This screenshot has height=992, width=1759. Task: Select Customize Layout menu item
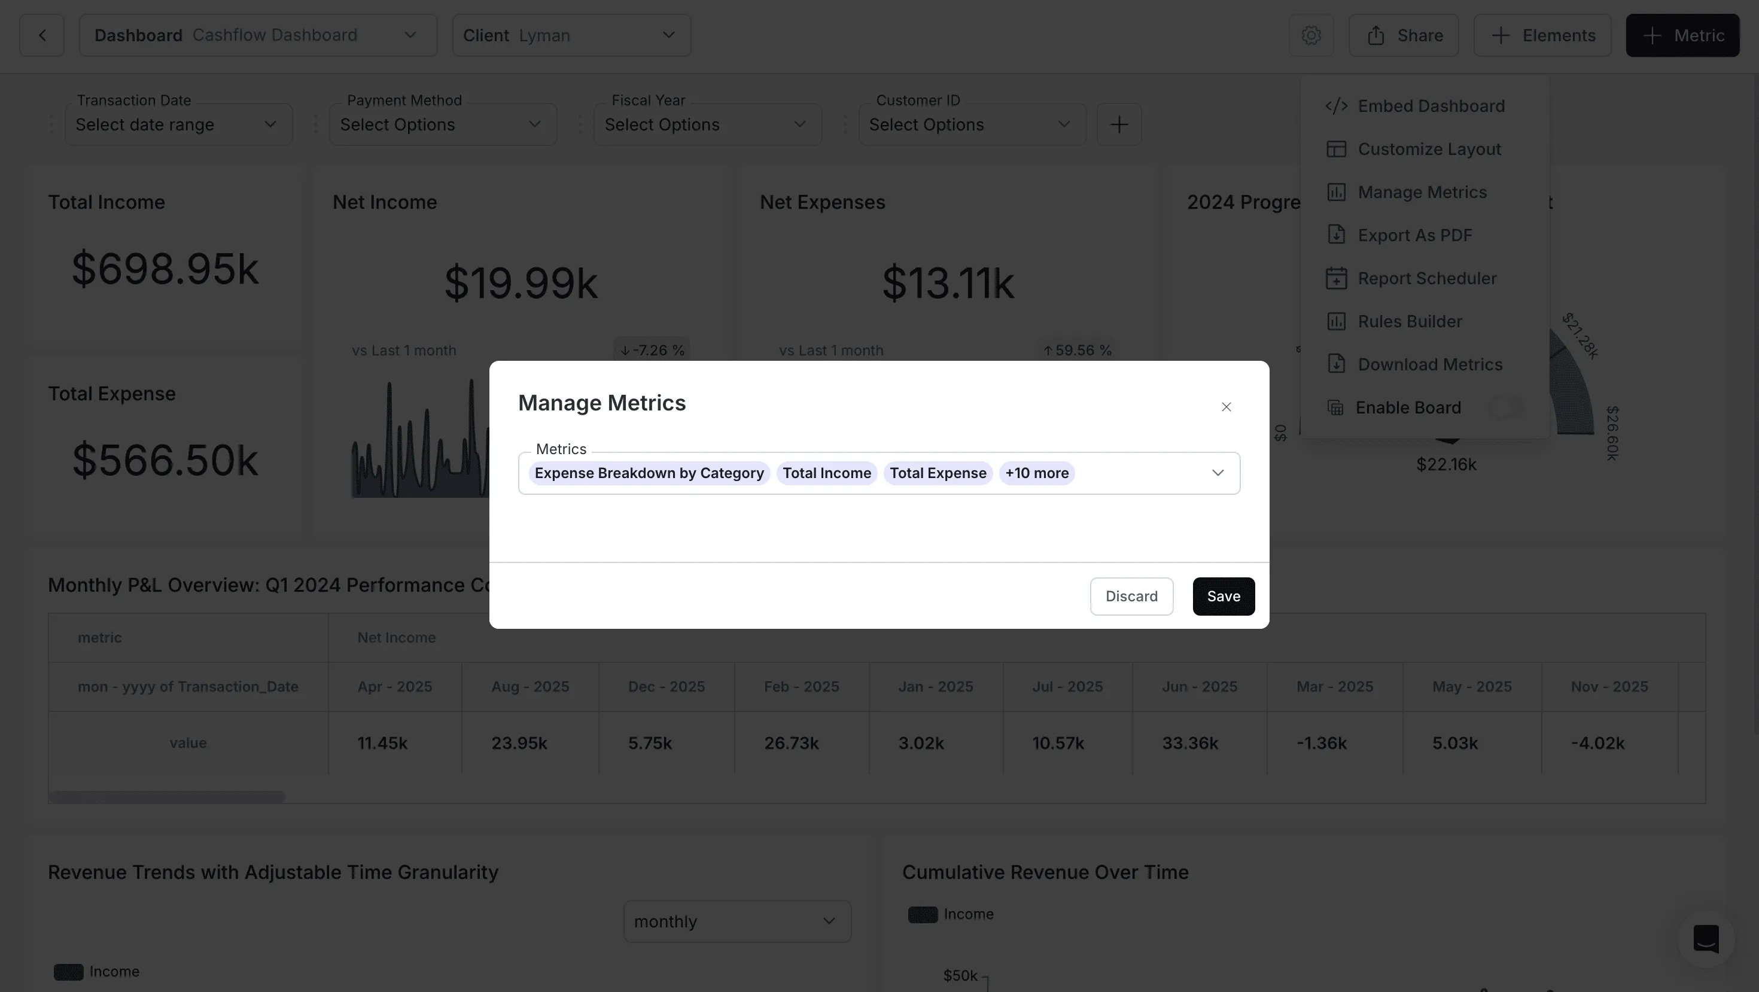(x=1425, y=149)
